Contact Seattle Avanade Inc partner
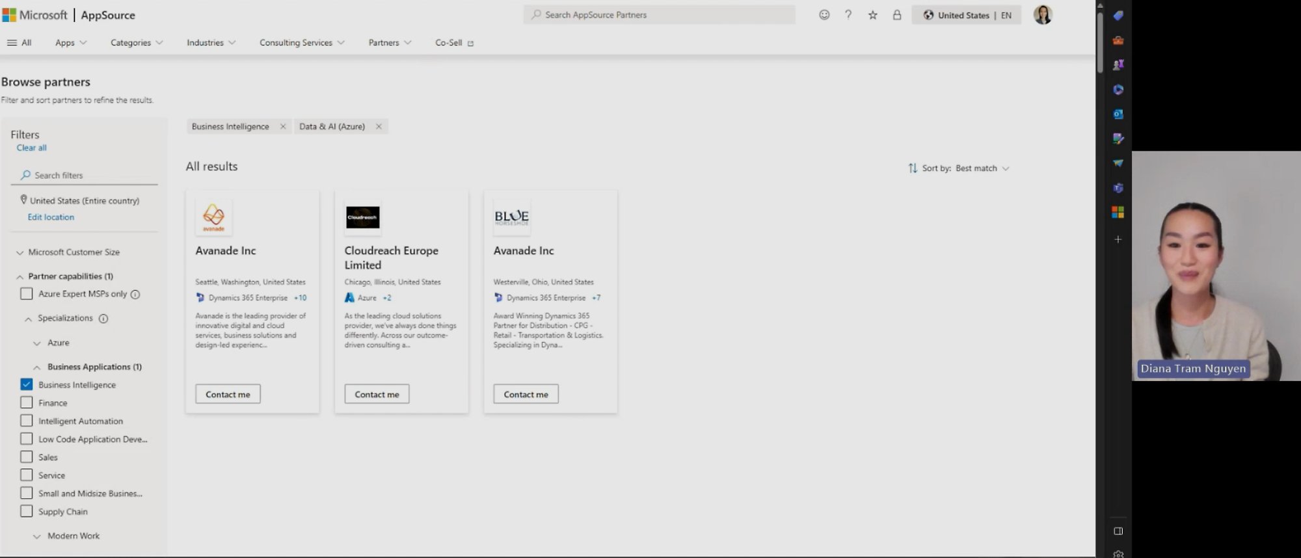The height and width of the screenshot is (558, 1301). 228,394
